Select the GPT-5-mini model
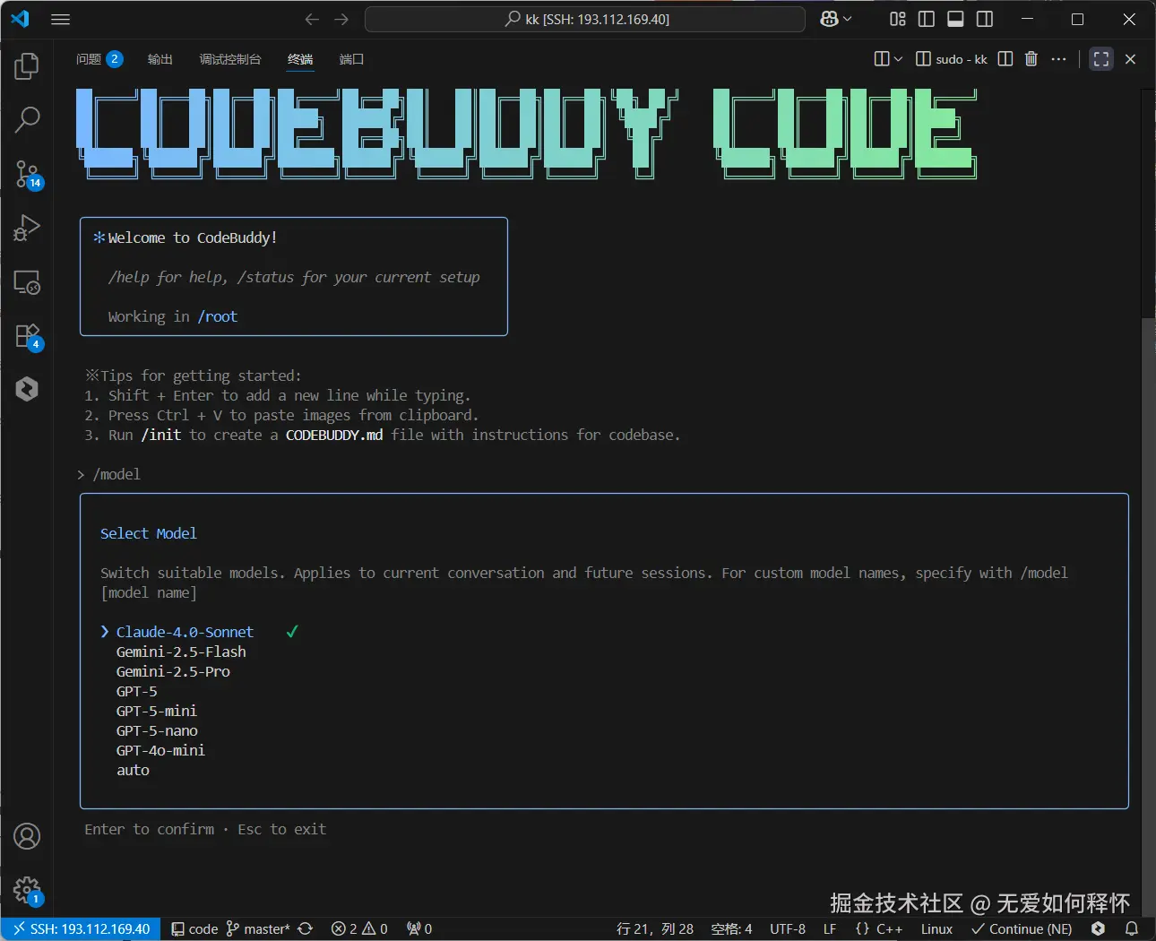Image resolution: width=1156 pixels, height=941 pixels. click(157, 711)
